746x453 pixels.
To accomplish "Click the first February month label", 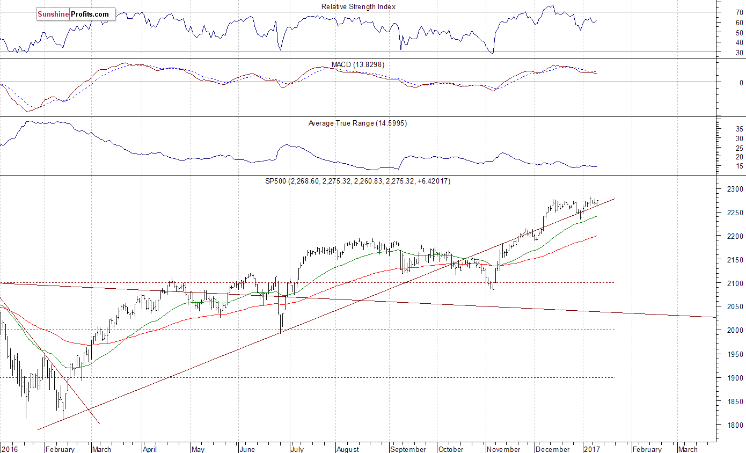I will coord(60,449).
